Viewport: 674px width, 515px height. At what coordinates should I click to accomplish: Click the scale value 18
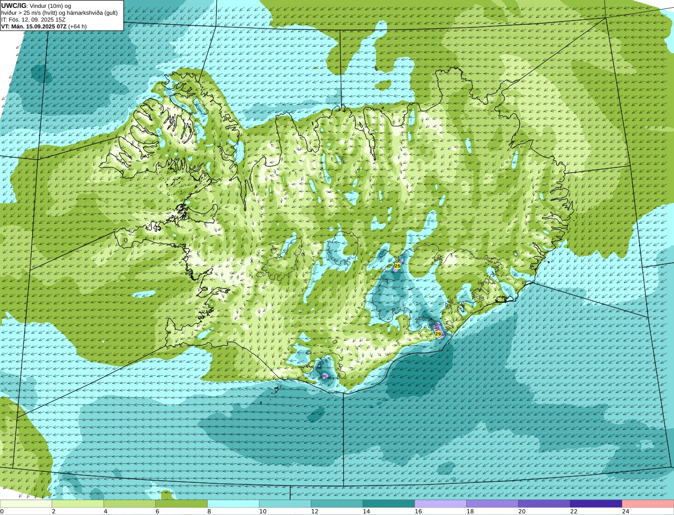tap(470, 511)
